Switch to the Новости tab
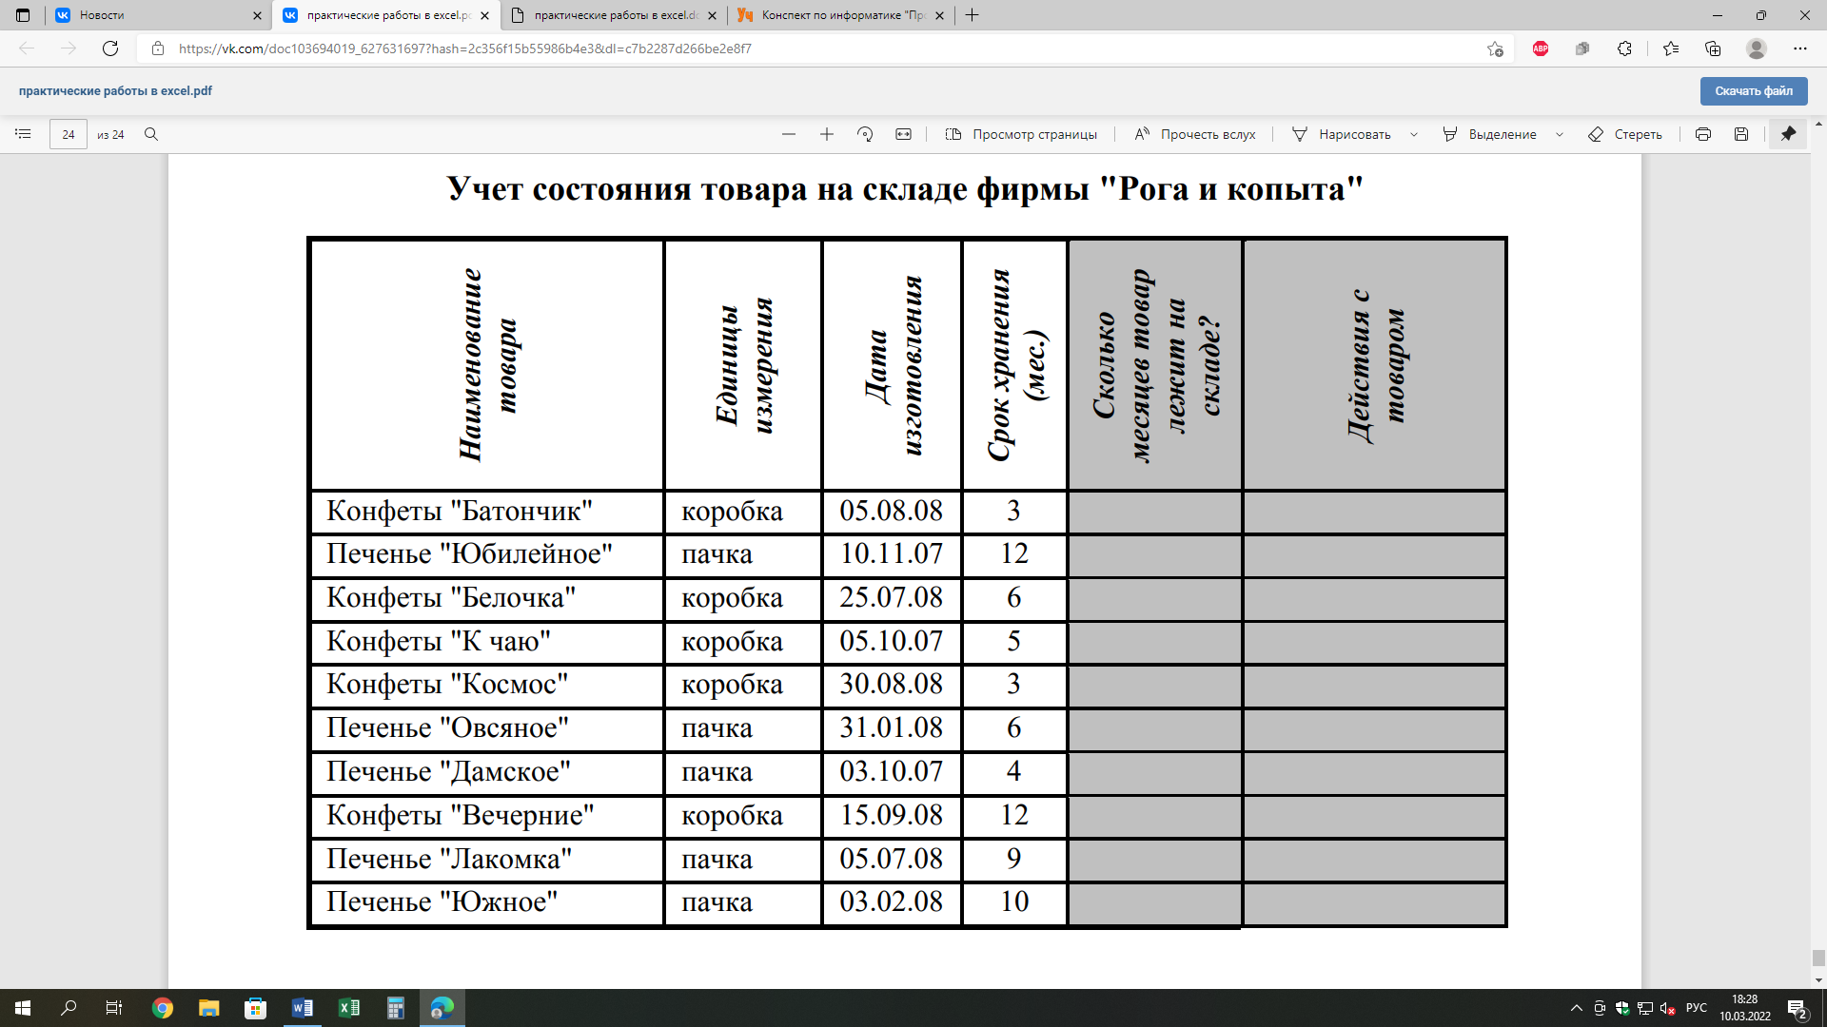Viewport: 1827px width, 1027px height. pos(159,15)
